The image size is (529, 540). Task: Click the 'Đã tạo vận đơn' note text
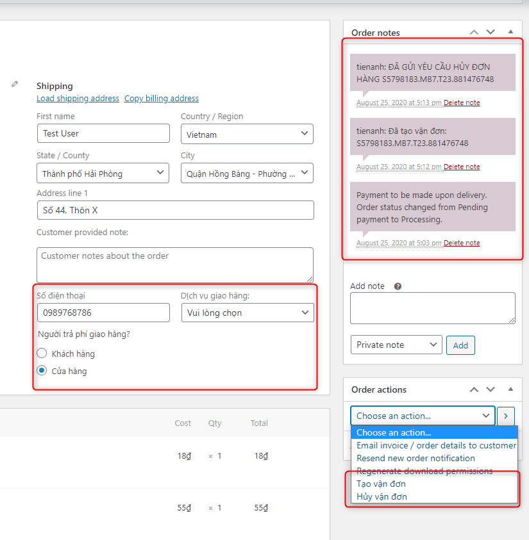point(412,137)
